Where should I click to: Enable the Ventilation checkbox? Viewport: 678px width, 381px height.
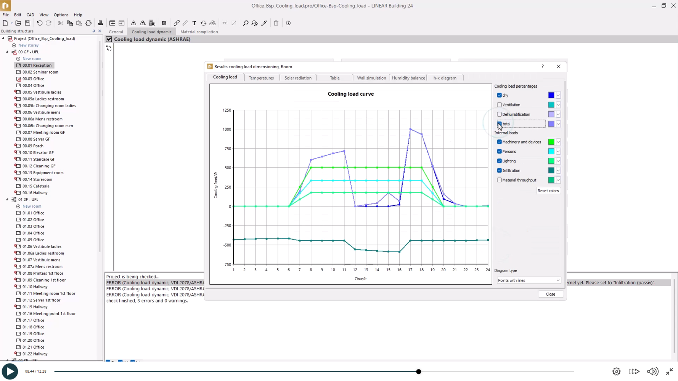[499, 105]
